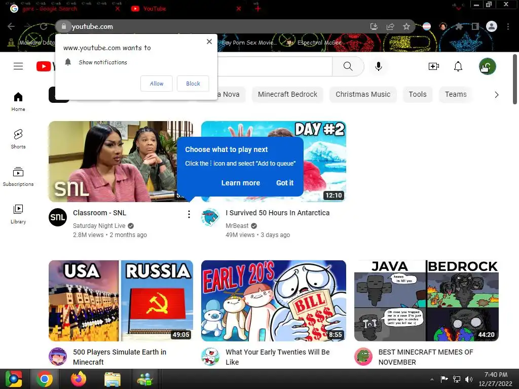The width and height of the screenshot is (519, 389).
Task: Launch Firefox from the taskbar
Action: [x=79, y=379]
